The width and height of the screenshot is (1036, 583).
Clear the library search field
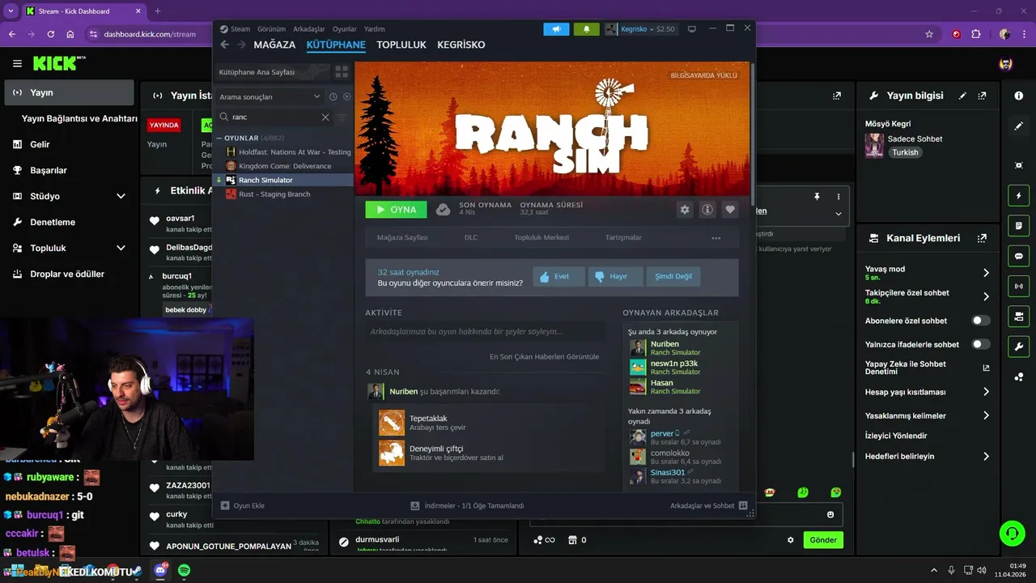[325, 117]
